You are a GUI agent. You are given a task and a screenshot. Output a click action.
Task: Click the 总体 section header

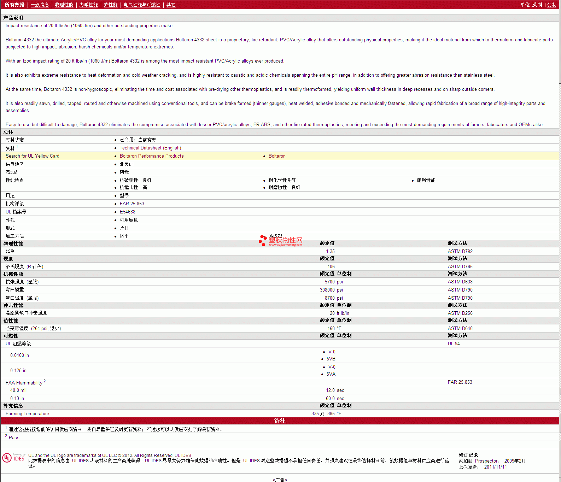(8, 132)
